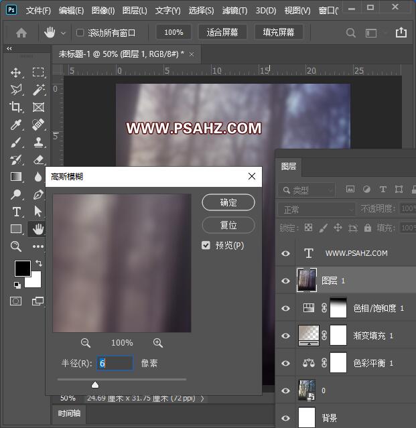Open the 滤镜(T) menu
The image size is (416, 428).
click(234, 10)
